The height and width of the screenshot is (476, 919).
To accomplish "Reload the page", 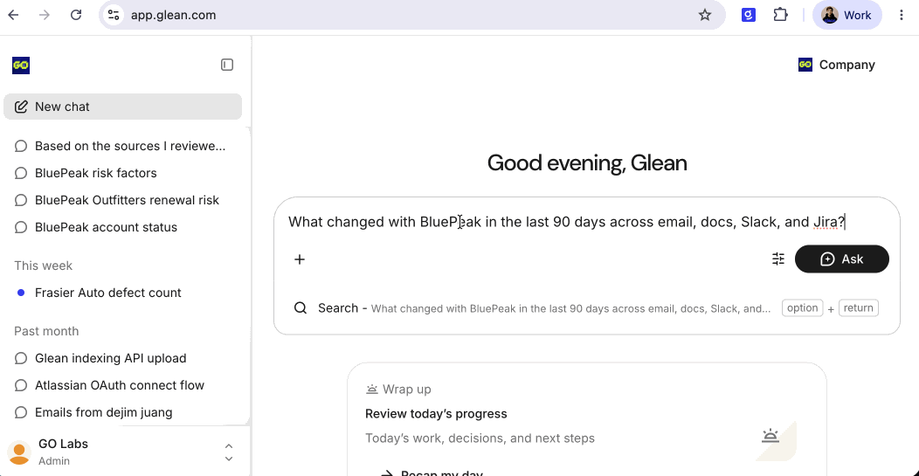I will [x=76, y=15].
